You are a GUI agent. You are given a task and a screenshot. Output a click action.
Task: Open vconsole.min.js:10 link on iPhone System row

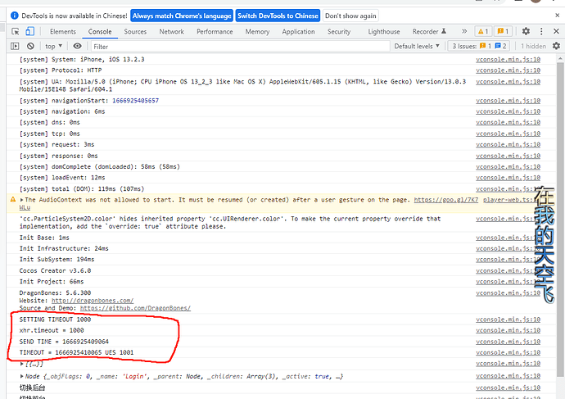[x=508, y=60]
